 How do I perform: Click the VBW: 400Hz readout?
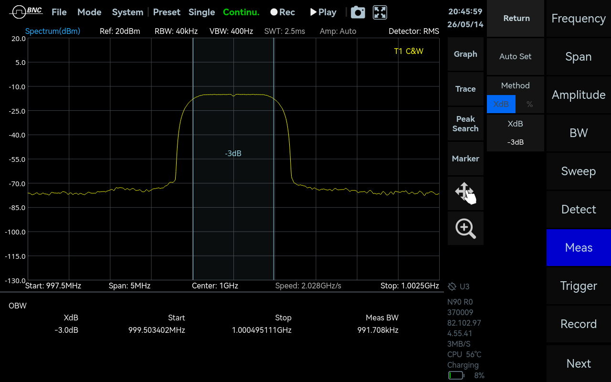coord(232,31)
